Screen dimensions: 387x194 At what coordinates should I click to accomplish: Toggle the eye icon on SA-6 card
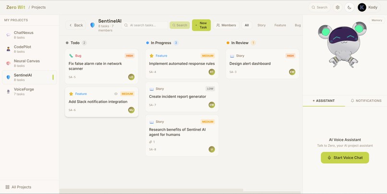[116, 94]
